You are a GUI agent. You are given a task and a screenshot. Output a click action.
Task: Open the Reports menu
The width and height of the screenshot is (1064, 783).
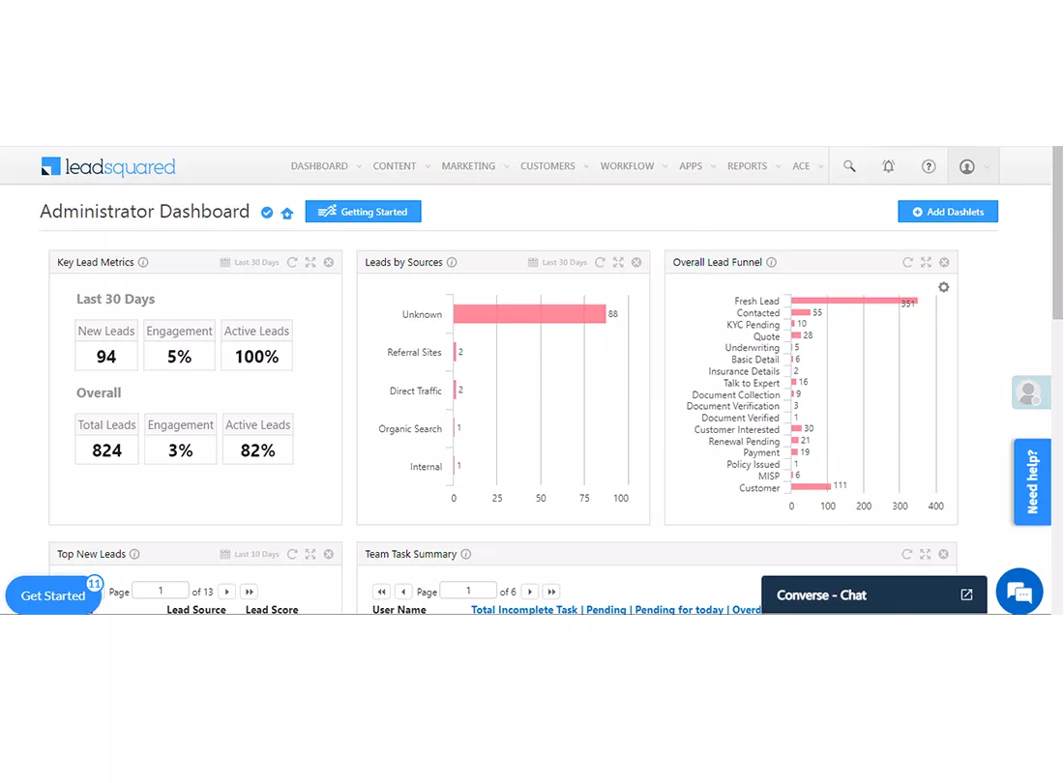pos(747,166)
